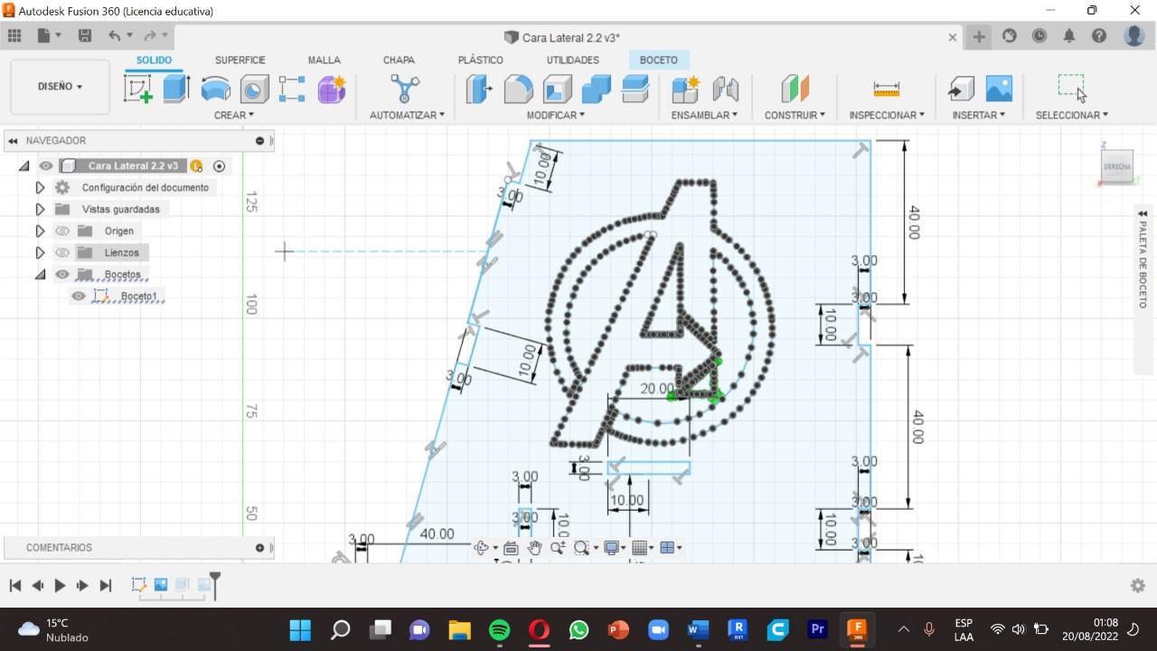The width and height of the screenshot is (1157, 651).
Task: Open the DISEÑO workspace dropdown
Action: click(60, 87)
